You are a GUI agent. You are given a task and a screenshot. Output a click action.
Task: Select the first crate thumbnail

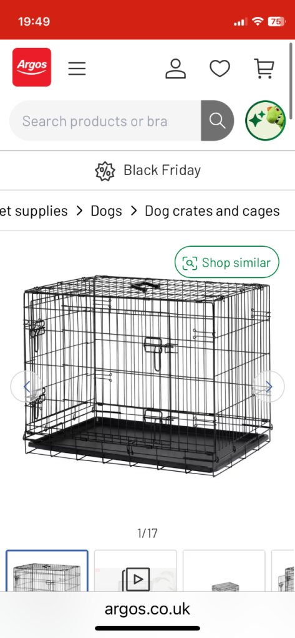coord(47,571)
